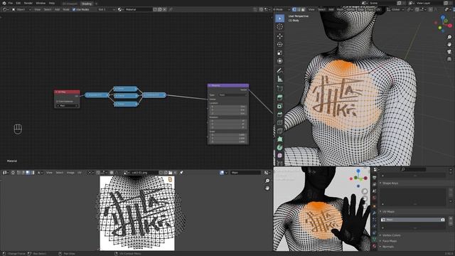Expand the Vertex Colors panel
This screenshot has width=455, height=256.
tap(391, 235)
